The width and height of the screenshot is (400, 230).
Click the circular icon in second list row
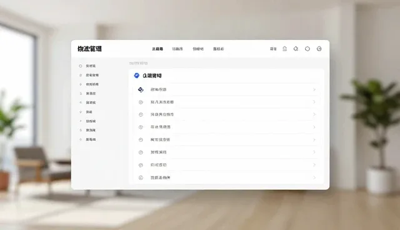pos(141,102)
